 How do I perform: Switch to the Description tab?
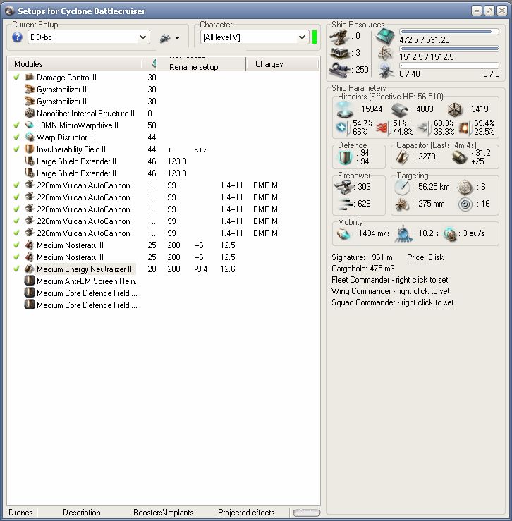82,513
